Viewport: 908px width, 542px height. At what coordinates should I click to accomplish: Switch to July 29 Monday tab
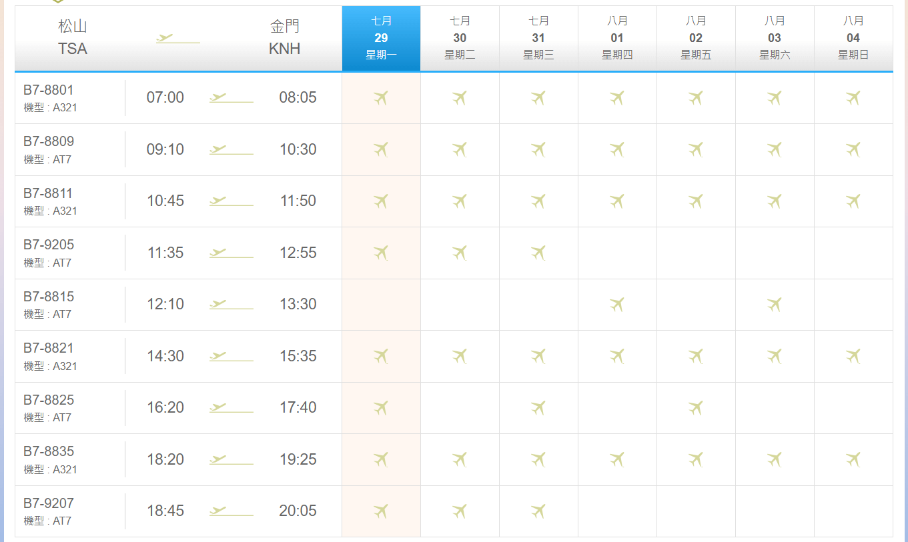pyautogui.click(x=381, y=38)
